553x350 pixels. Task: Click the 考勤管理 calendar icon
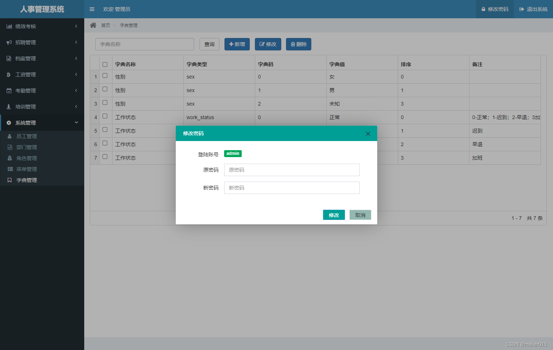(9, 91)
